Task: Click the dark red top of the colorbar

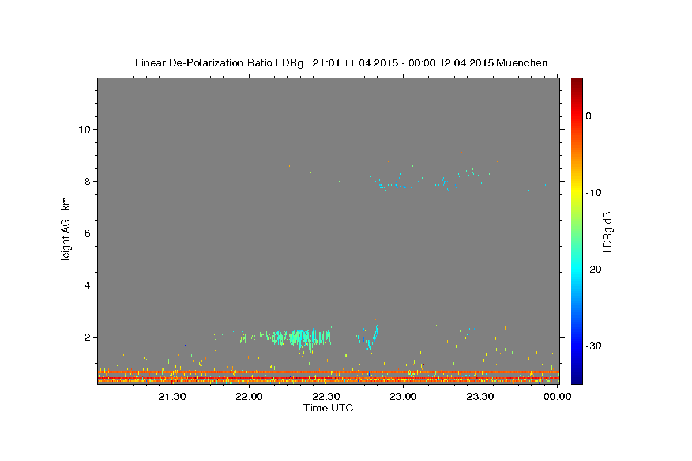Action: [x=577, y=82]
